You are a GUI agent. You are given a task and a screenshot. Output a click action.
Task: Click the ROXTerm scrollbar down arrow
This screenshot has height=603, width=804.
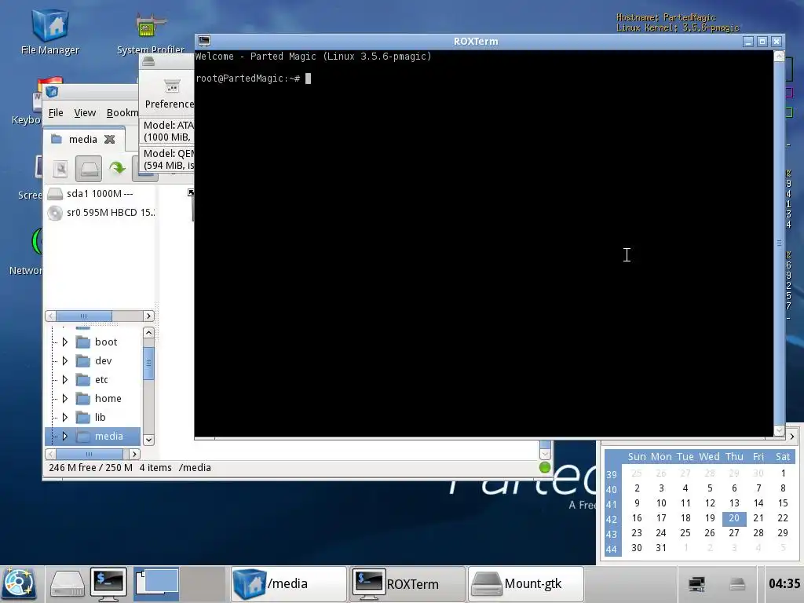779,431
